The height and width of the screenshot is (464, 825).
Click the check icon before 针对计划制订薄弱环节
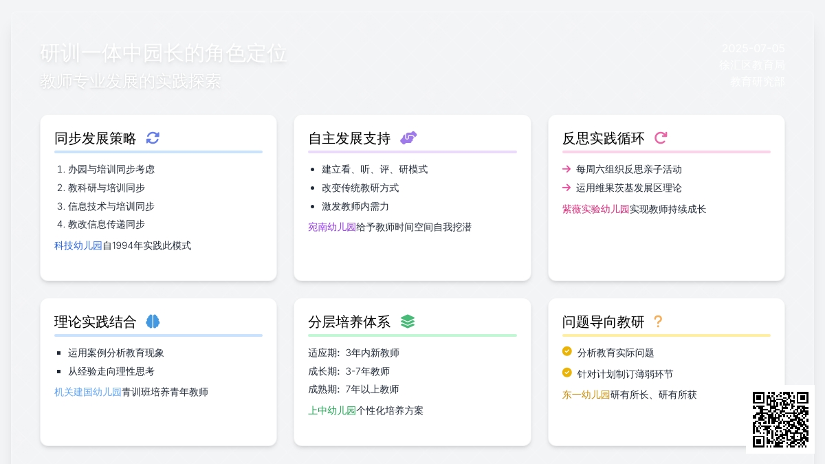click(567, 373)
